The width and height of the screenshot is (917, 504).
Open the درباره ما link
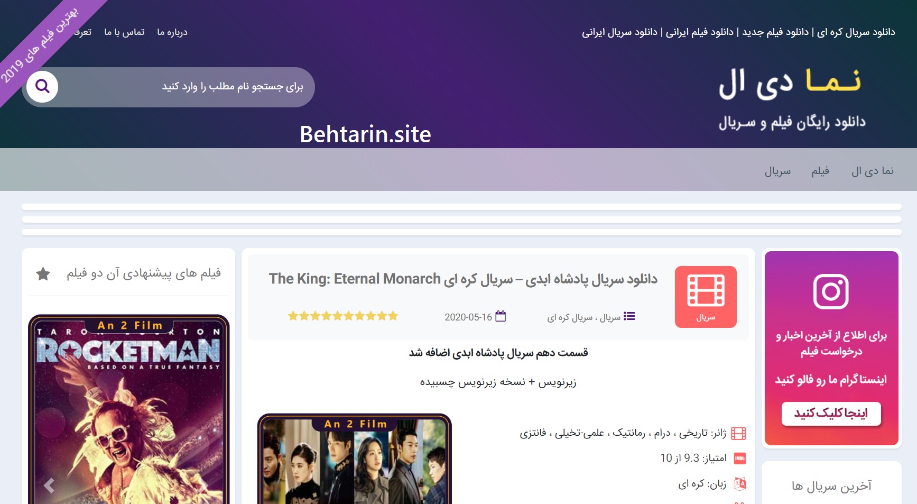click(x=172, y=32)
